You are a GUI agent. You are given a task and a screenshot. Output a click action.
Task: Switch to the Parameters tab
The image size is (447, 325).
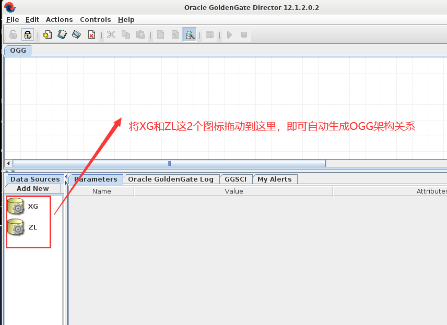click(x=96, y=179)
